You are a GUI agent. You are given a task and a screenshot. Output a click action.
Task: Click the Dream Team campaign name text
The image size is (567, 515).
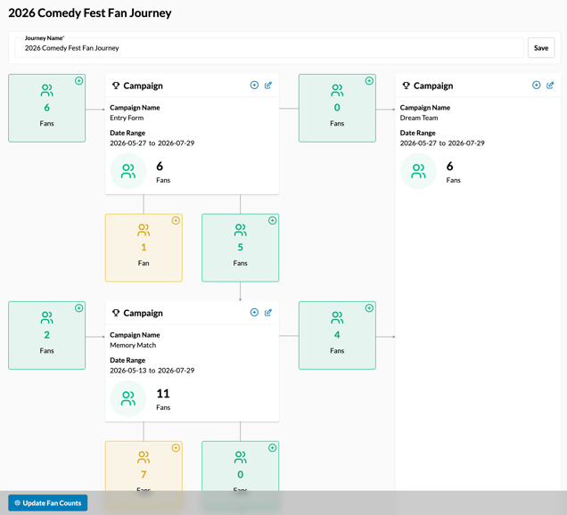pyautogui.click(x=419, y=118)
